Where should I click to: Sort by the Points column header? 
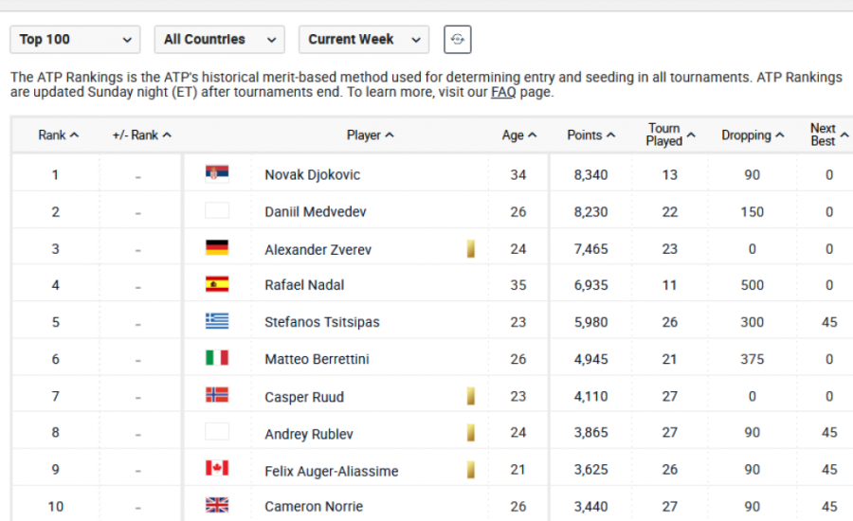point(590,135)
